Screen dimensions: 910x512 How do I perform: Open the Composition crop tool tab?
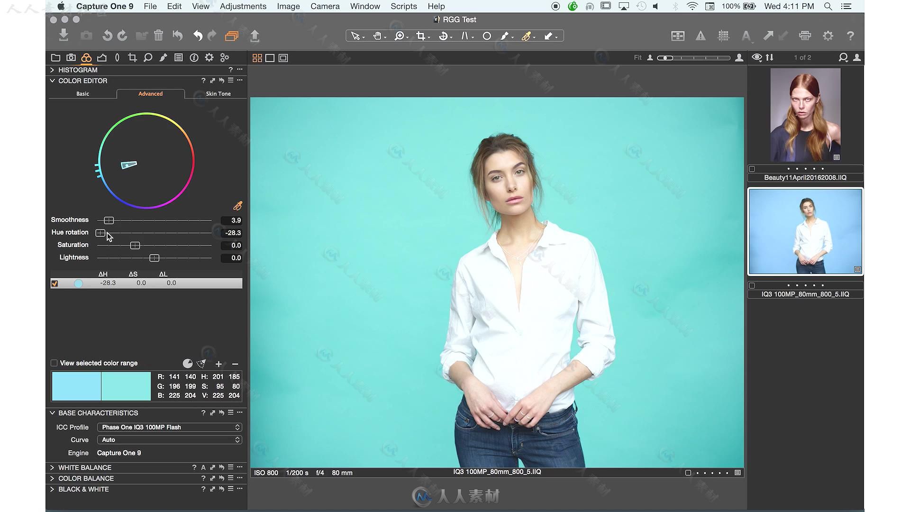(133, 58)
